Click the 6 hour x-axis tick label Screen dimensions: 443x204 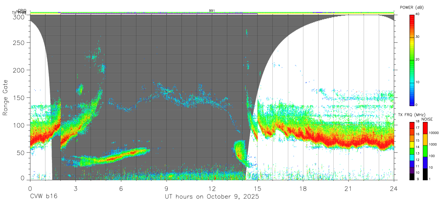[121, 188]
